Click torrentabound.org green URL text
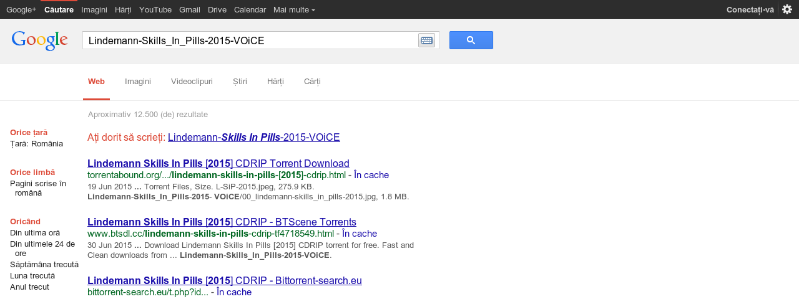799x299 pixels. [x=217, y=175]
